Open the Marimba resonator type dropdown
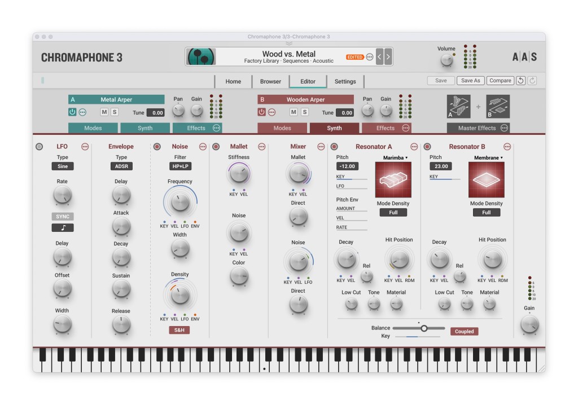Screen dimensions: 578x405 pyautogui.click(x=395, y=158)
